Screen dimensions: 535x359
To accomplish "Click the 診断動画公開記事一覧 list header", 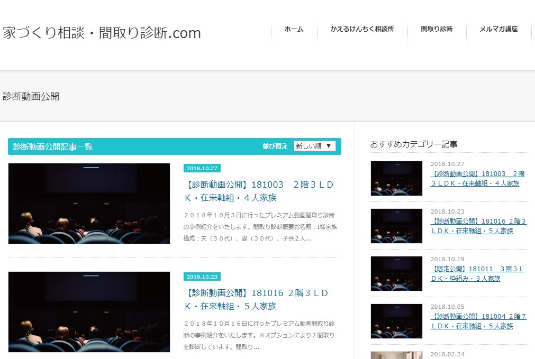I will tap(53, 146).
